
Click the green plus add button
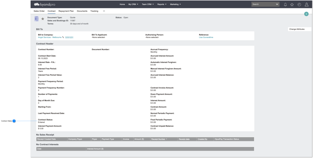(306, 14)
